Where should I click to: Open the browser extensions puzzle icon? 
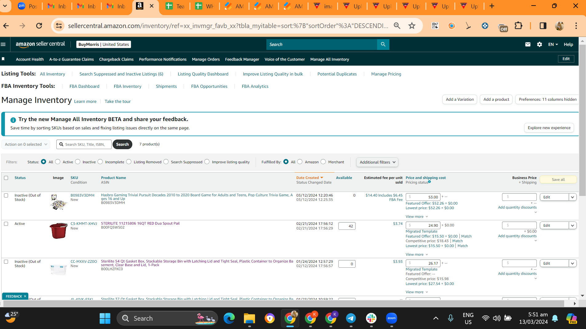point(519,26)
